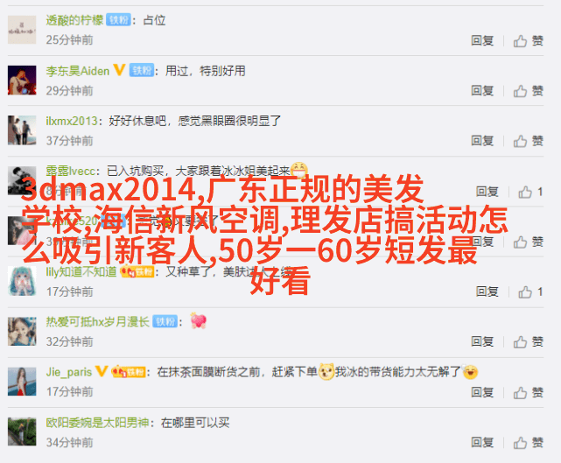Reply to 透酸的柠檬's 占位 comment
This screenshot has height=463, width=561.
pos(482,40)
